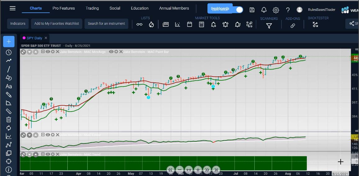359x176 pixels.
Task: Open the Pro Features menu
Action: [64, 8]
